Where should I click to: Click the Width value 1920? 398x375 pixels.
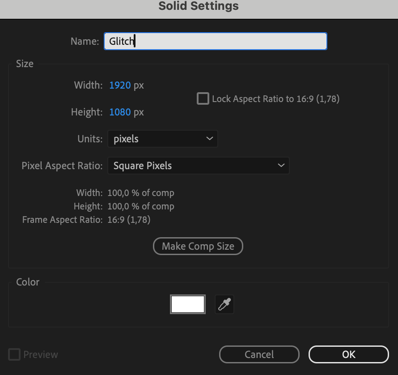coord(120,85)
